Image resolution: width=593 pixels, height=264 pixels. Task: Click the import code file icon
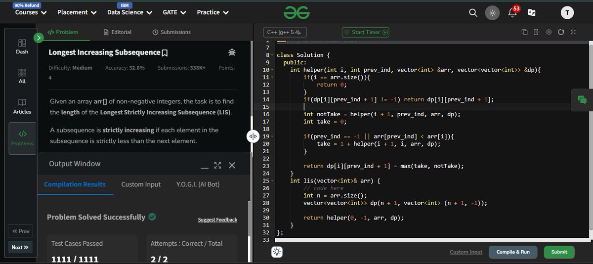coord(537,32)
